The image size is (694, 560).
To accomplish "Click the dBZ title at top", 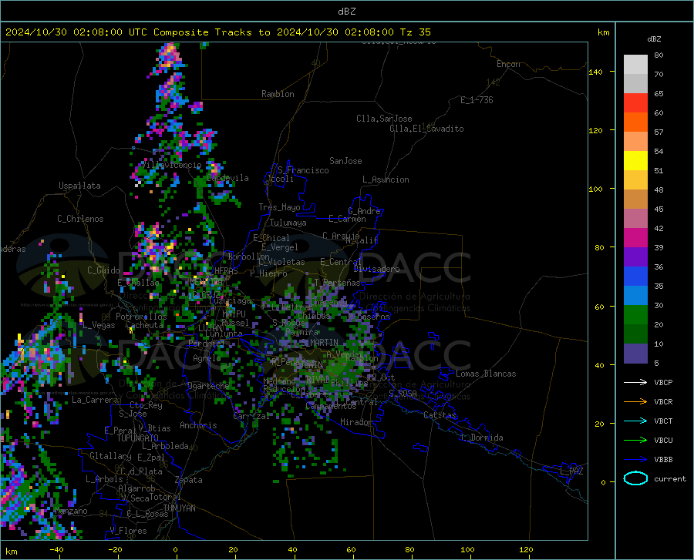I will point(346,12).
